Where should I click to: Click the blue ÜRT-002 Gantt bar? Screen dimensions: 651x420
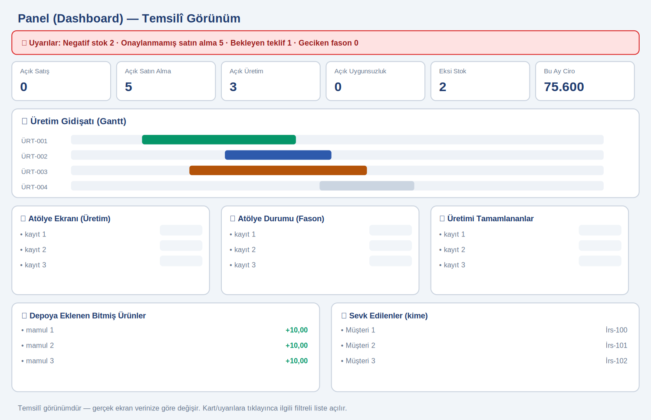point(278,155)
